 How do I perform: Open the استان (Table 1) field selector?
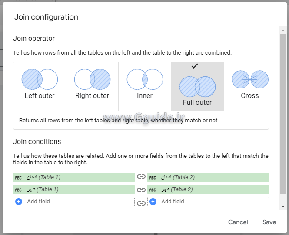(74, 177)
